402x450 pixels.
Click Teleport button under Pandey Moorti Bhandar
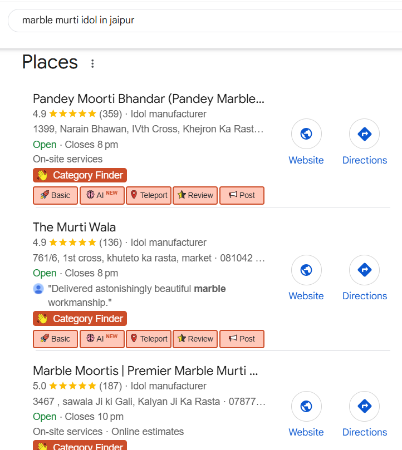click(149, 195)
